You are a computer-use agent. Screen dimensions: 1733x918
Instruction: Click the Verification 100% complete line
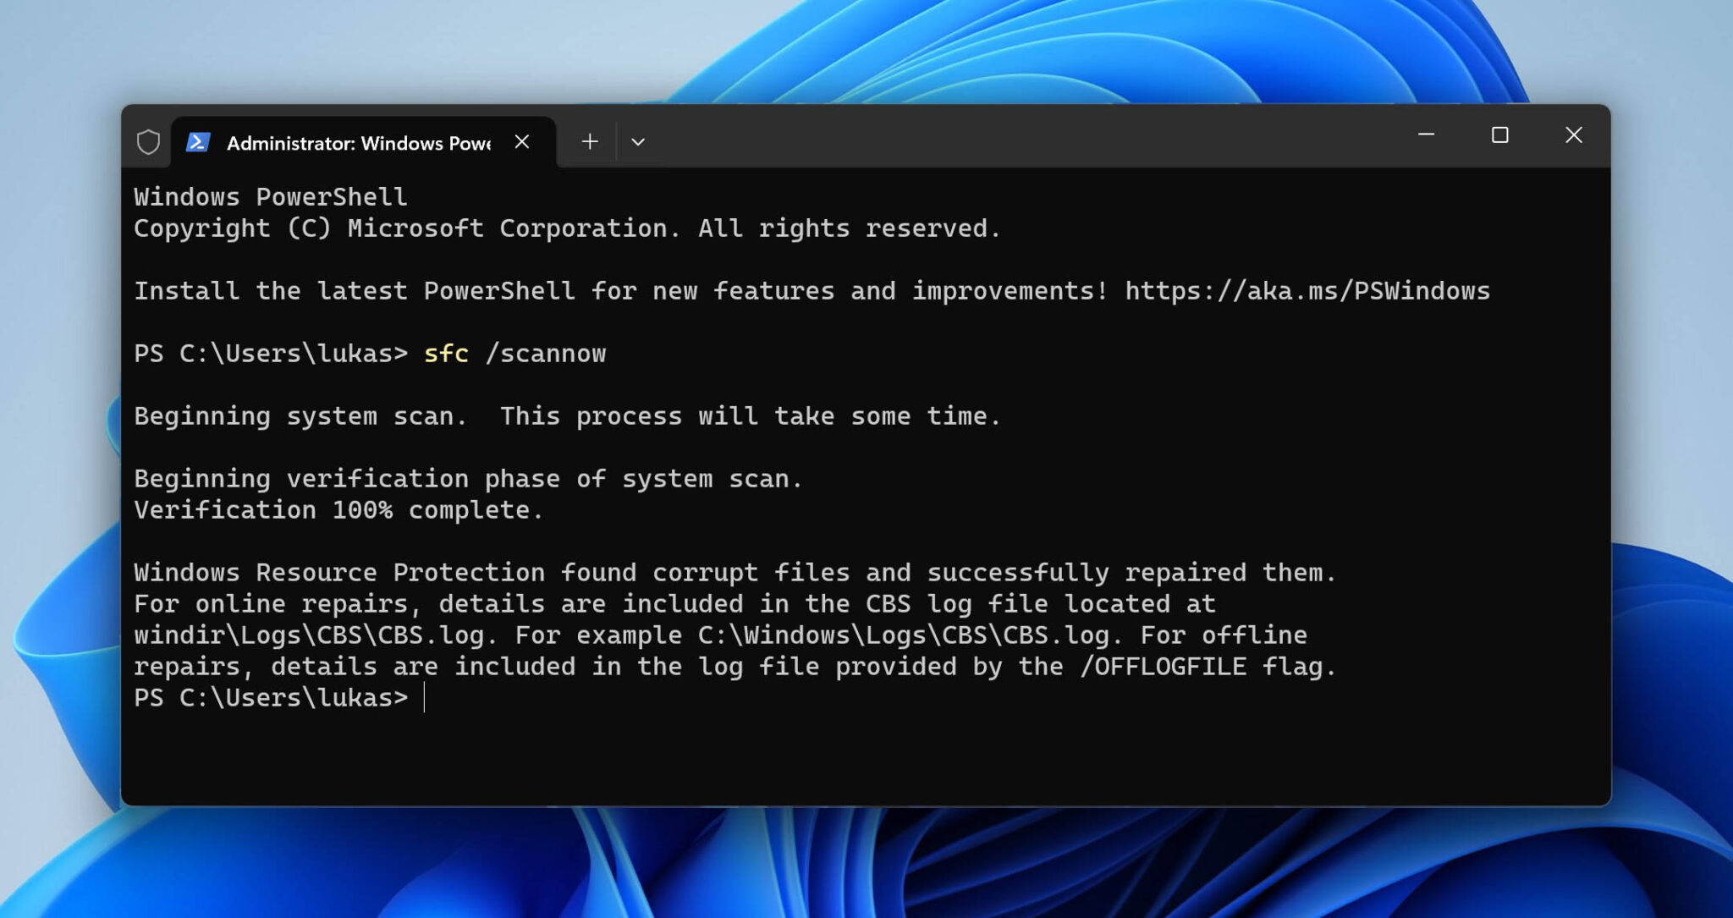coord(337,509)
